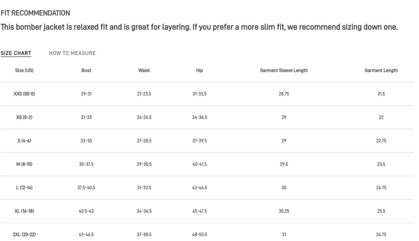Image resolution: width=419 pixels, height=241 pixels.
Task: Click the Garment Length column header
Action: 381,70
